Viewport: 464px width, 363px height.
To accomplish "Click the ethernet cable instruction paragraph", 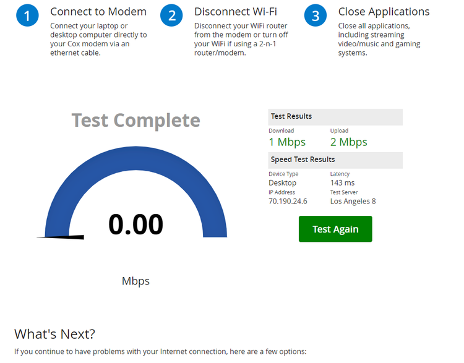I will 98,40.
